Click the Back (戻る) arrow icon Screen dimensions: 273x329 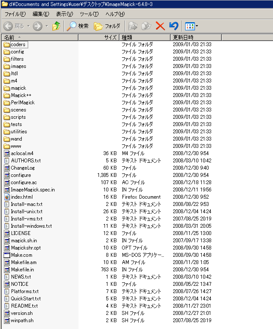pos(8,26)
